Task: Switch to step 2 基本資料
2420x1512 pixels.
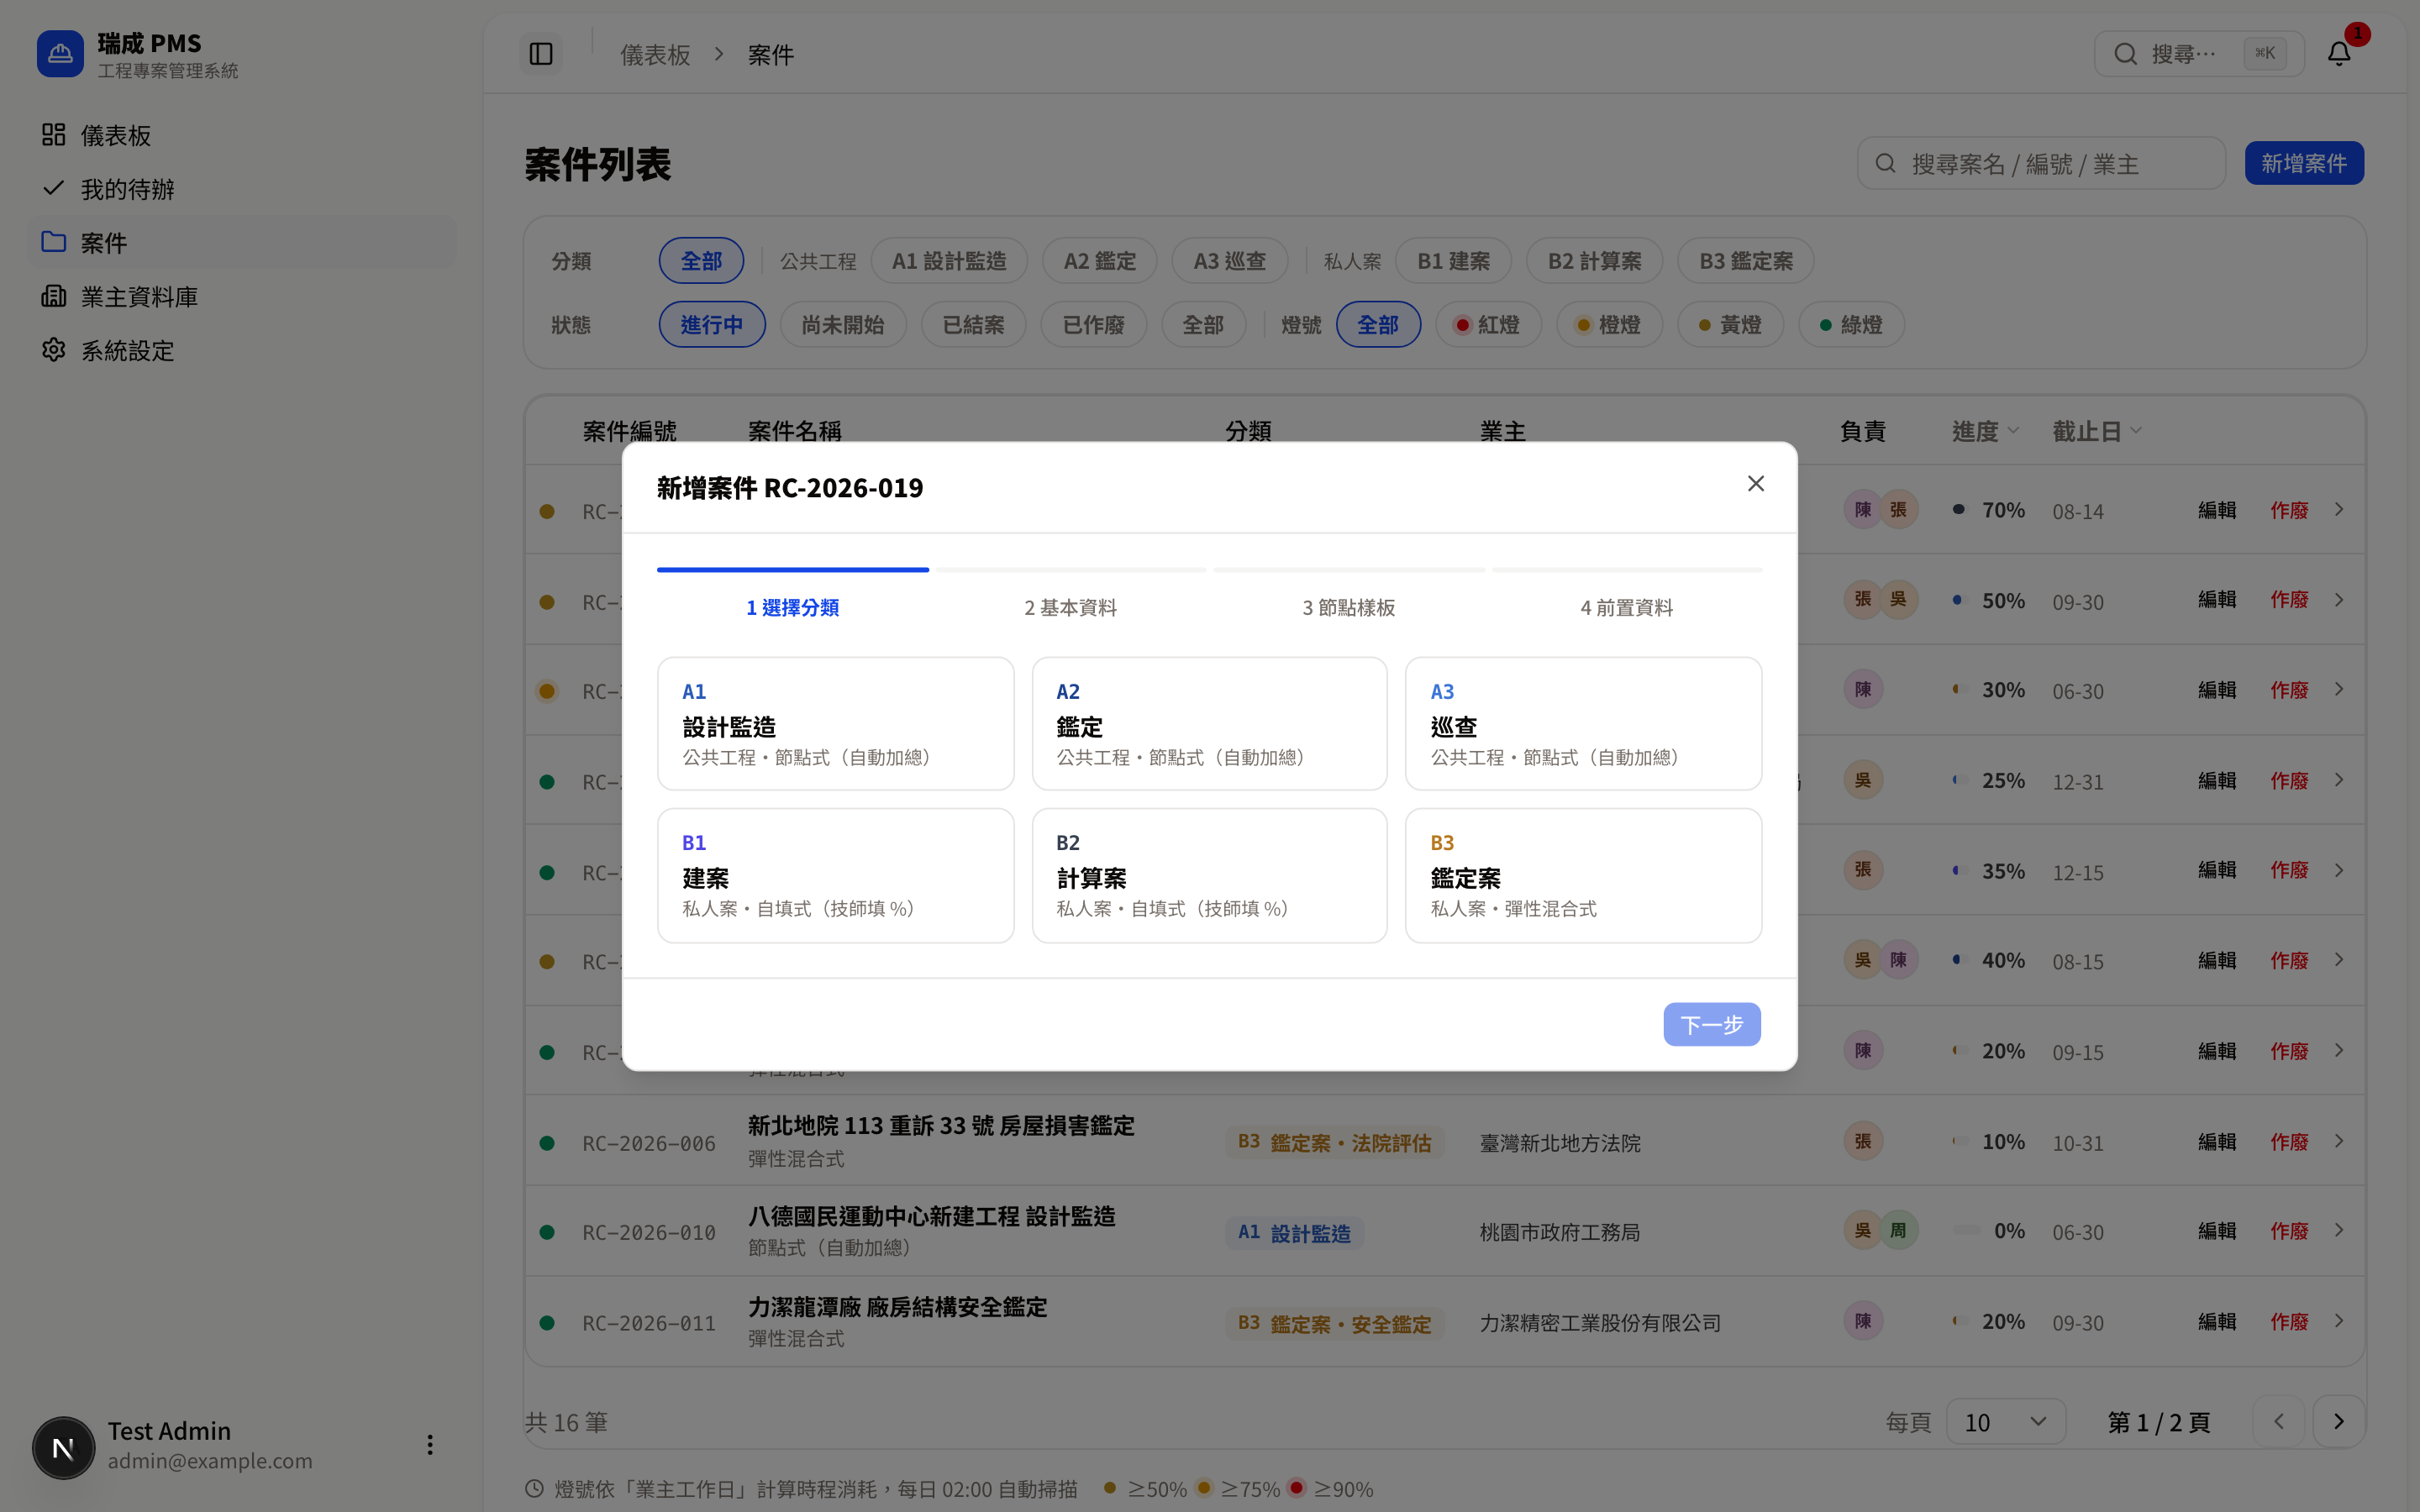Action: [1070, 607]
